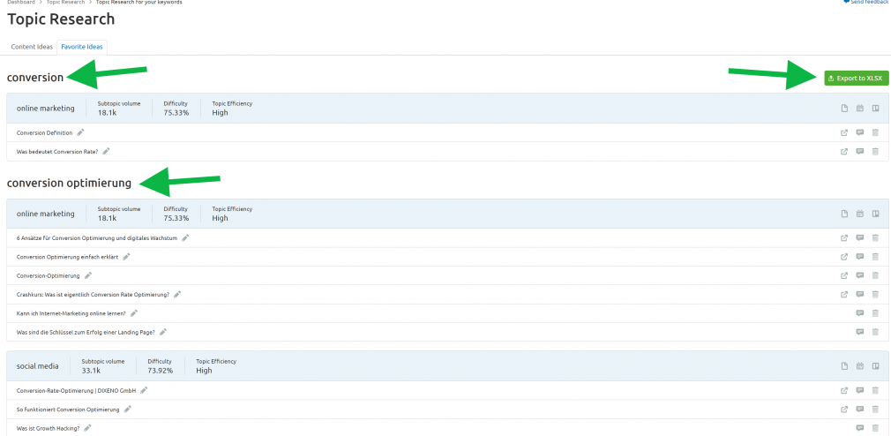Click the Was ist Growth Hacking? title
The image size is (891, 436).
click(x=48, y=427)
